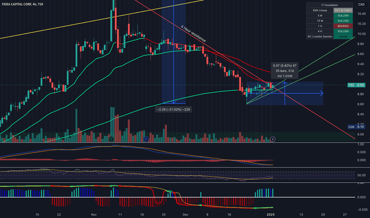This screenshot has height=218, width=370.
Task: Click the 9.60 price axis label
Action: tap(360, 54)
